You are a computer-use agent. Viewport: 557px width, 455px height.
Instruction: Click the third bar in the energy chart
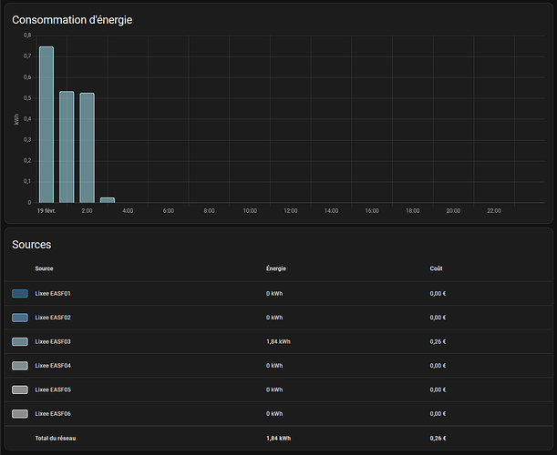click(x=87, y=147)
